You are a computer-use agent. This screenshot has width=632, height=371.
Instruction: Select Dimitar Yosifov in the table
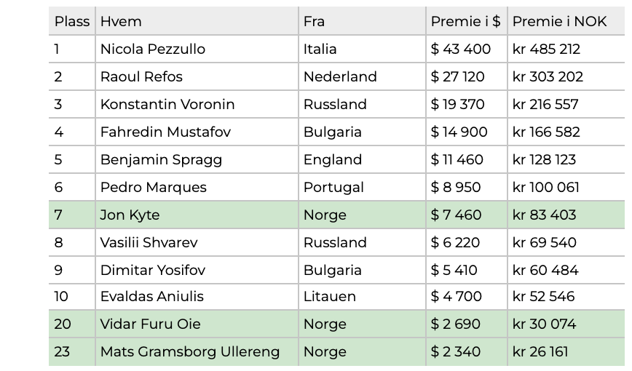197,270
